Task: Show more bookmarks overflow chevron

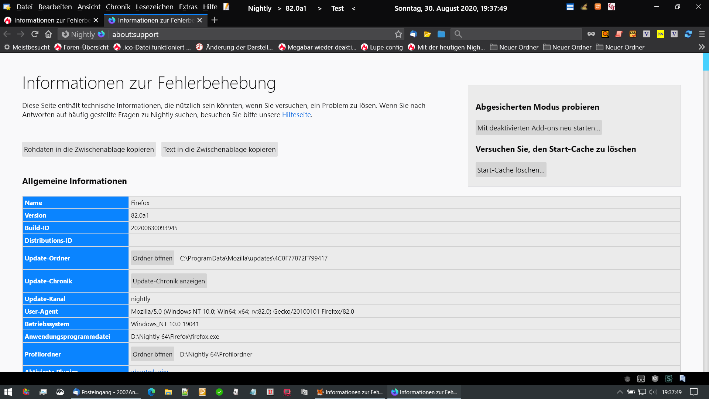Action: coord(702,47)
